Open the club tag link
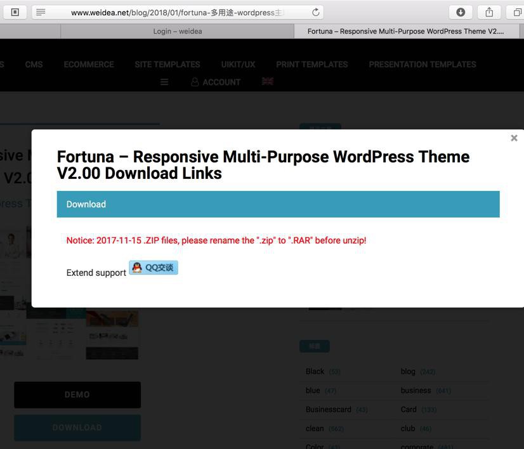Image resolution: width=524 pixels, height=449 pixels. (x=408, y=428)
